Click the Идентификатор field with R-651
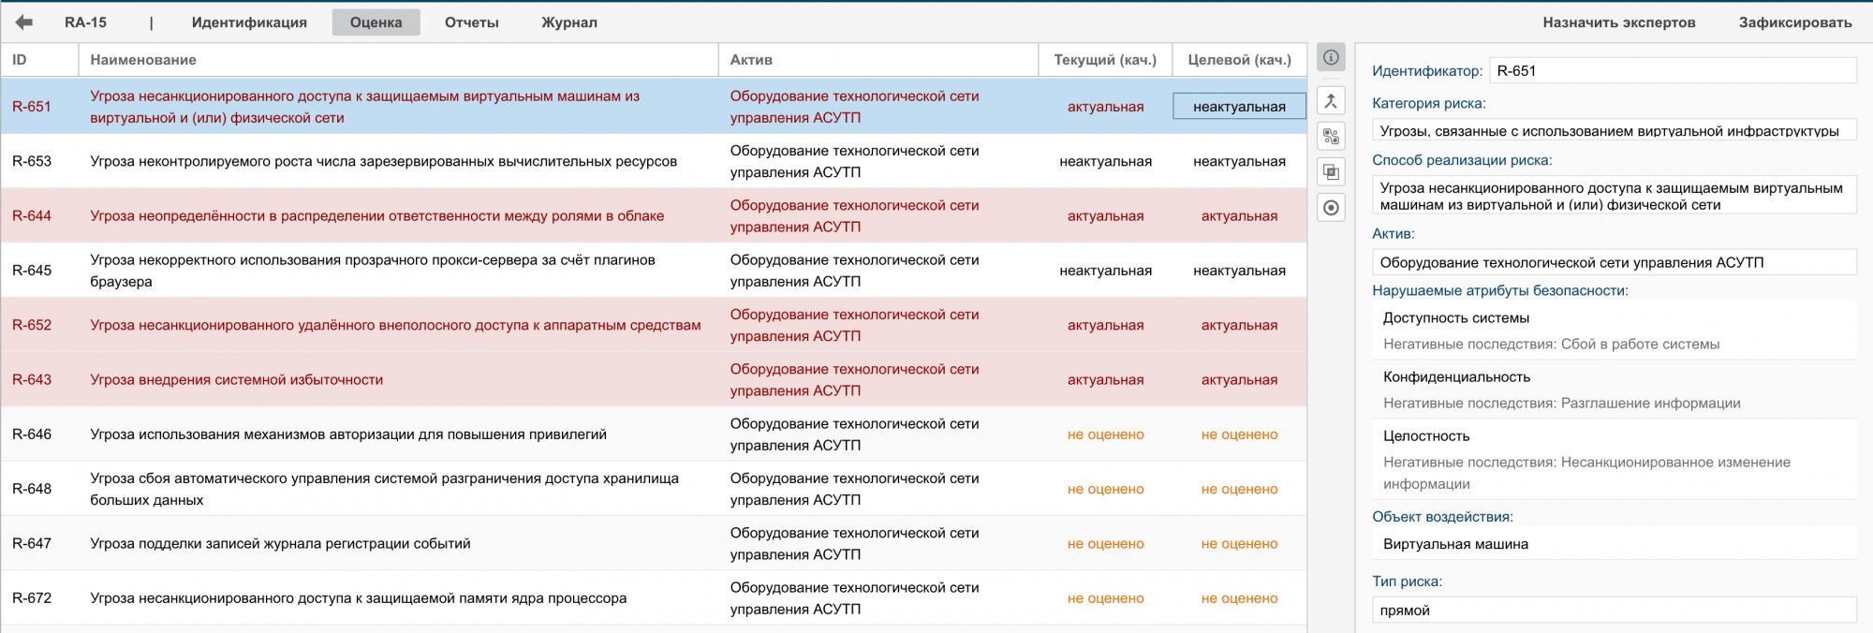Viewport: 1873px width, 633px height. coord(1672,71)
